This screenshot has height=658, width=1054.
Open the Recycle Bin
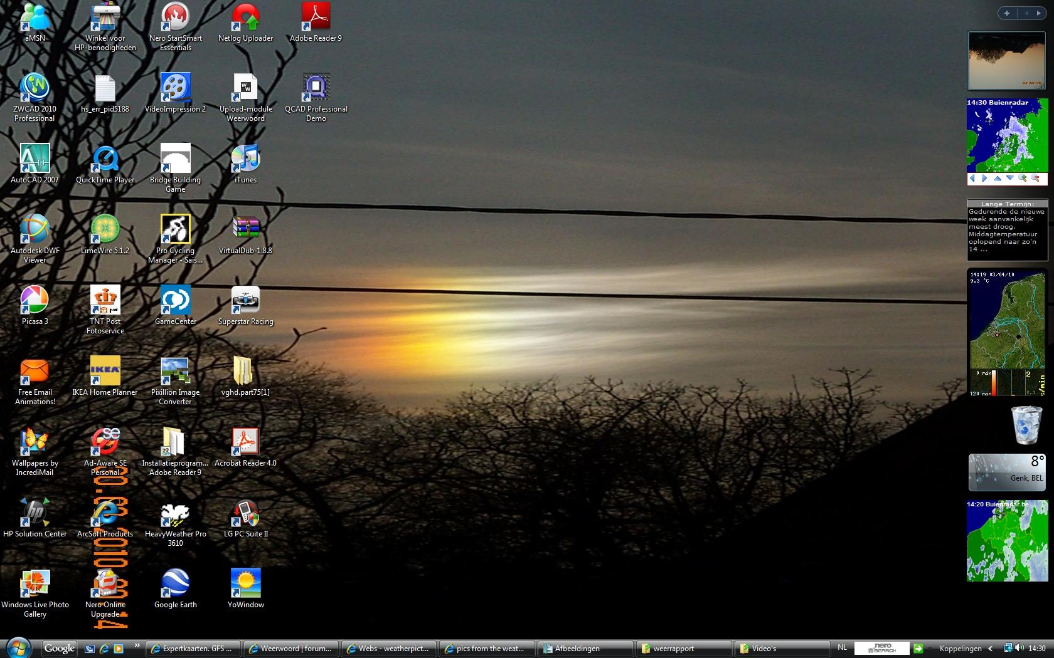coord(1026,425)
